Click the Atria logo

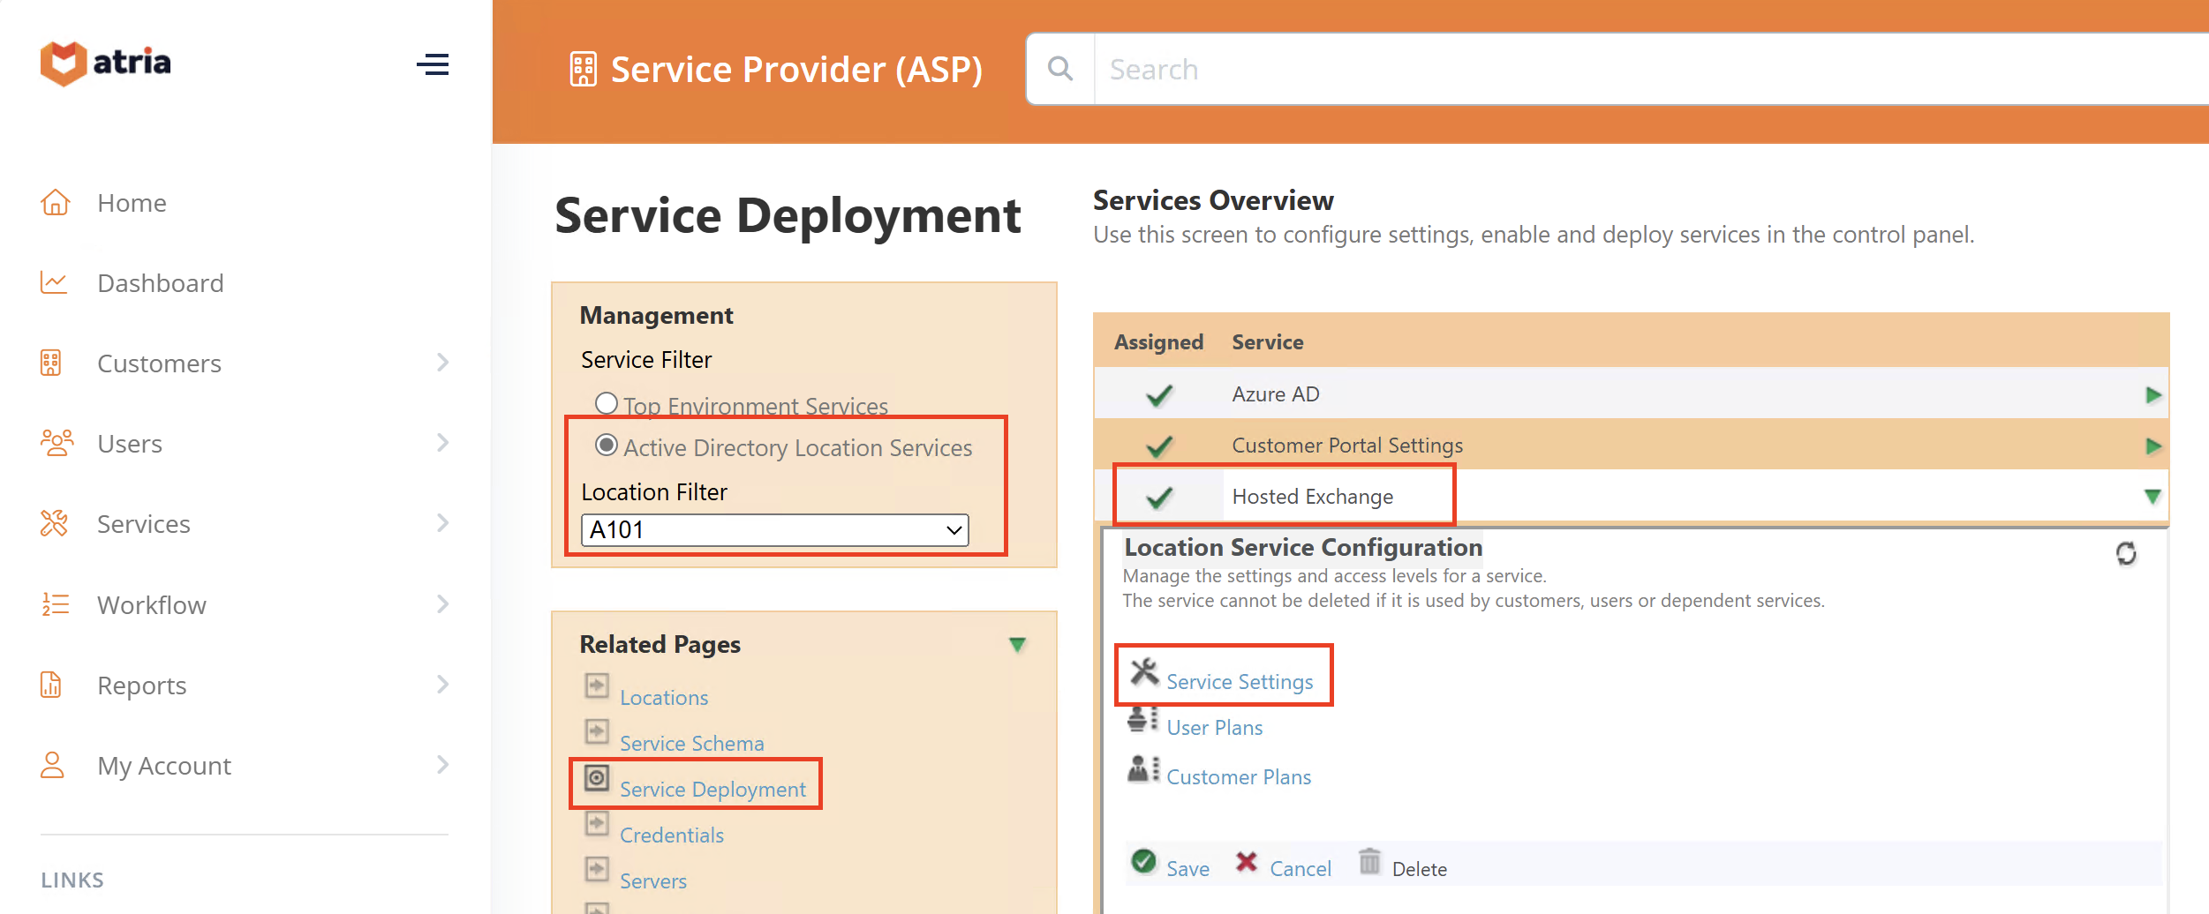pos(104,63)
